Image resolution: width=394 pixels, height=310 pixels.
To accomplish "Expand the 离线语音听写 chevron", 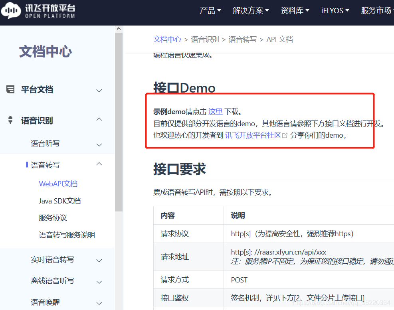I will 99,282.
